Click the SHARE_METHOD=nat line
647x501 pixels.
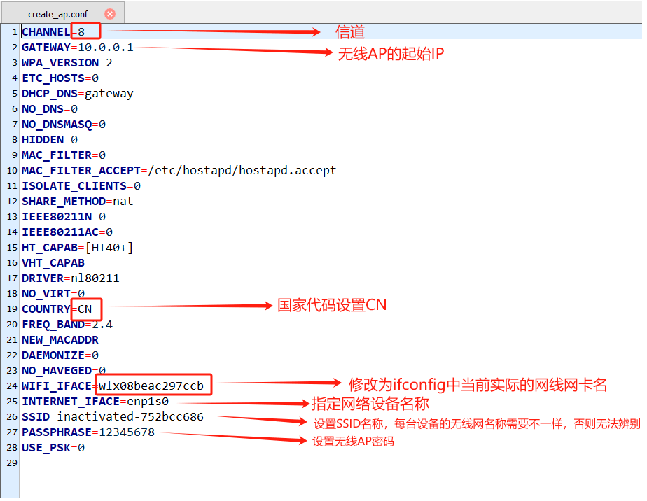[x=78, y=202]
